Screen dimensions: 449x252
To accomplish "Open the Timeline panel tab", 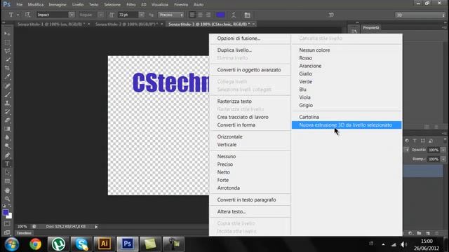I will [x=24, y=233].
